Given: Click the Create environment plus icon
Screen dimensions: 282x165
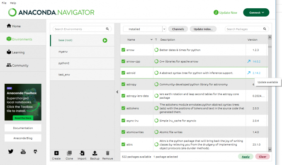Looking at the screenshot, I should click(x=56, y=153).
